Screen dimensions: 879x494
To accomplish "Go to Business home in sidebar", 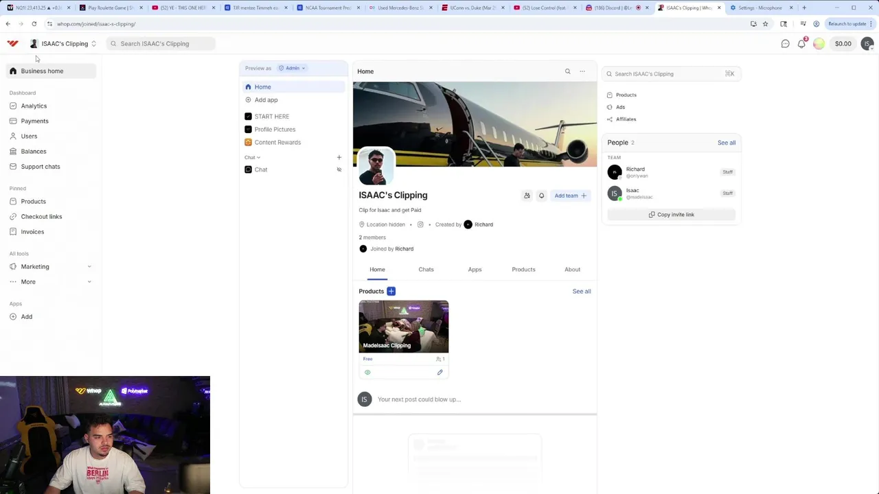I will pos(51,71).
